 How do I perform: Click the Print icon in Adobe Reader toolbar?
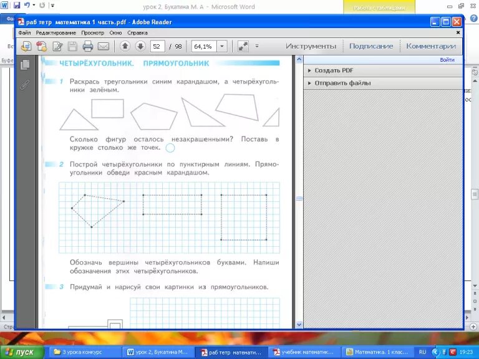pos(88,46)
